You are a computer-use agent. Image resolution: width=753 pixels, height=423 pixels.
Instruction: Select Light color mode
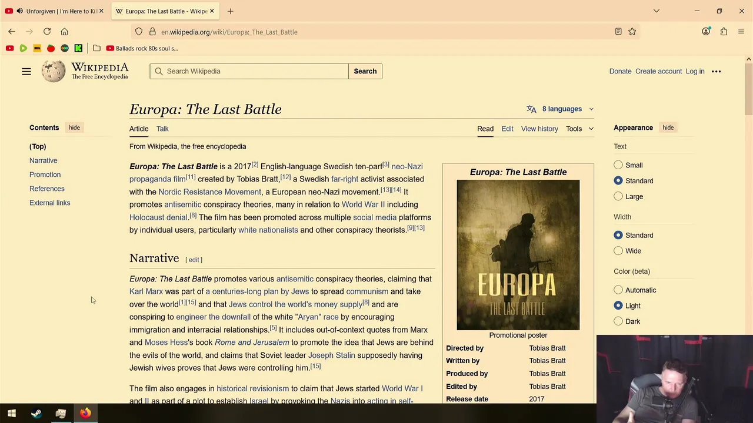[618, 305]
